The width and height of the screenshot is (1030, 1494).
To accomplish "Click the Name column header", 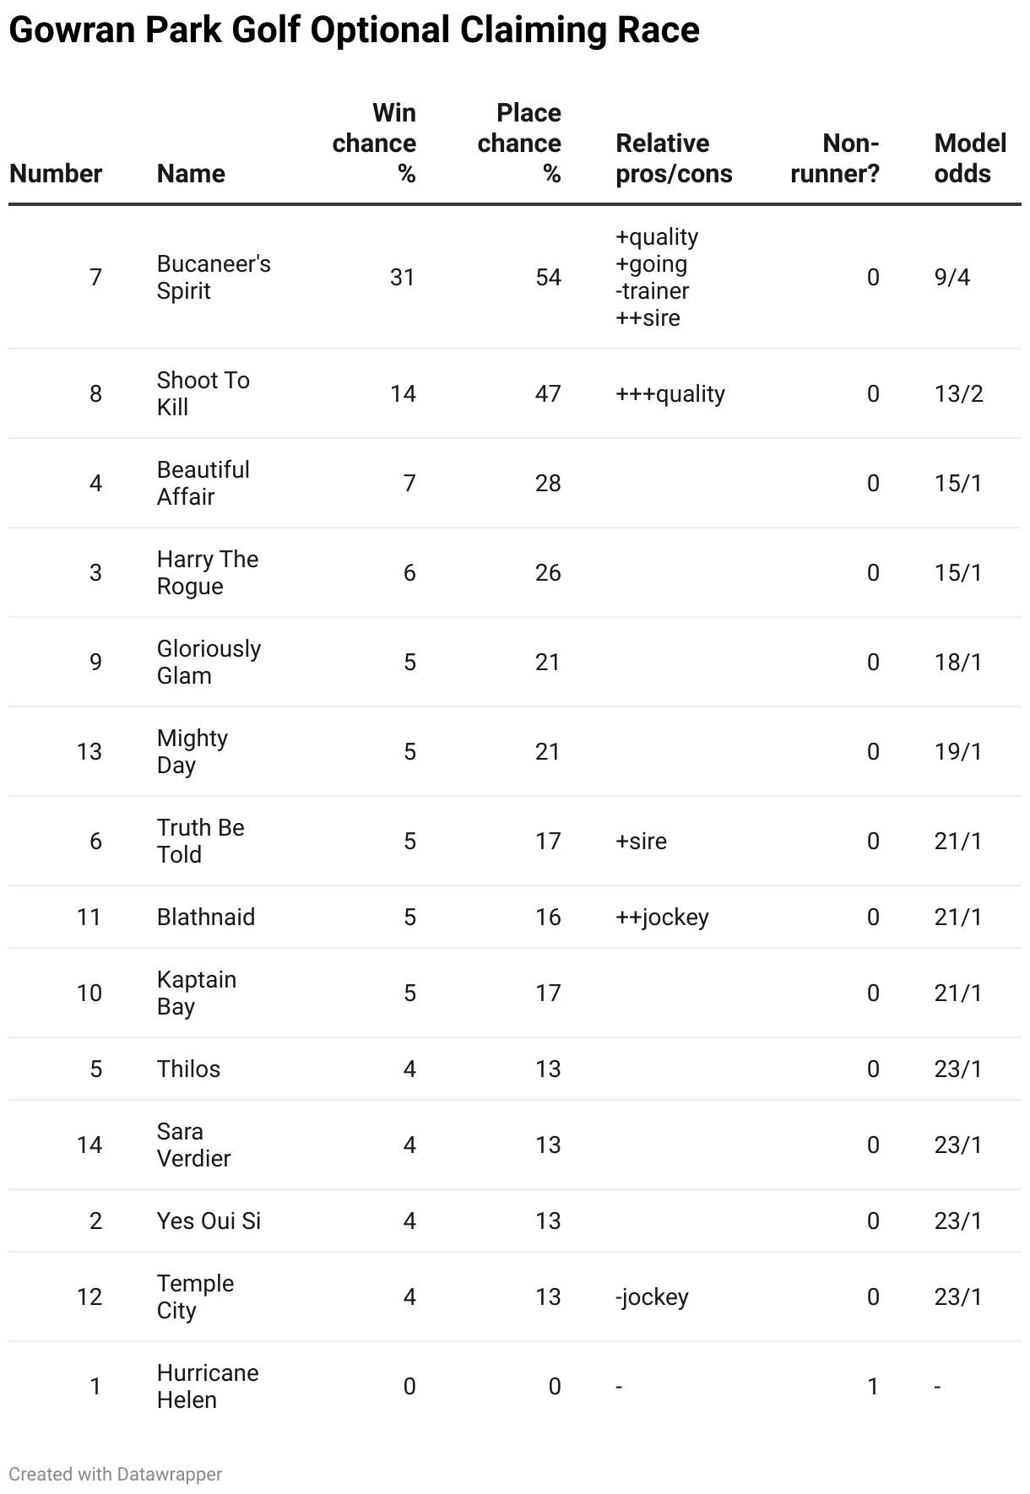I will click(191, 174).
